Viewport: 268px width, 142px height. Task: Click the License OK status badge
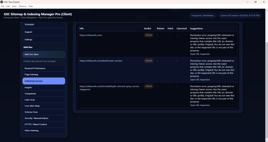(240, 15)
